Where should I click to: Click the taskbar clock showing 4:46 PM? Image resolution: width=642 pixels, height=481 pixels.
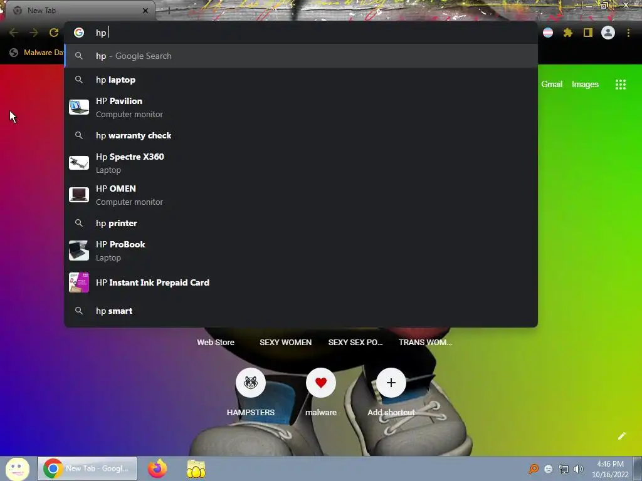(610, 469)
